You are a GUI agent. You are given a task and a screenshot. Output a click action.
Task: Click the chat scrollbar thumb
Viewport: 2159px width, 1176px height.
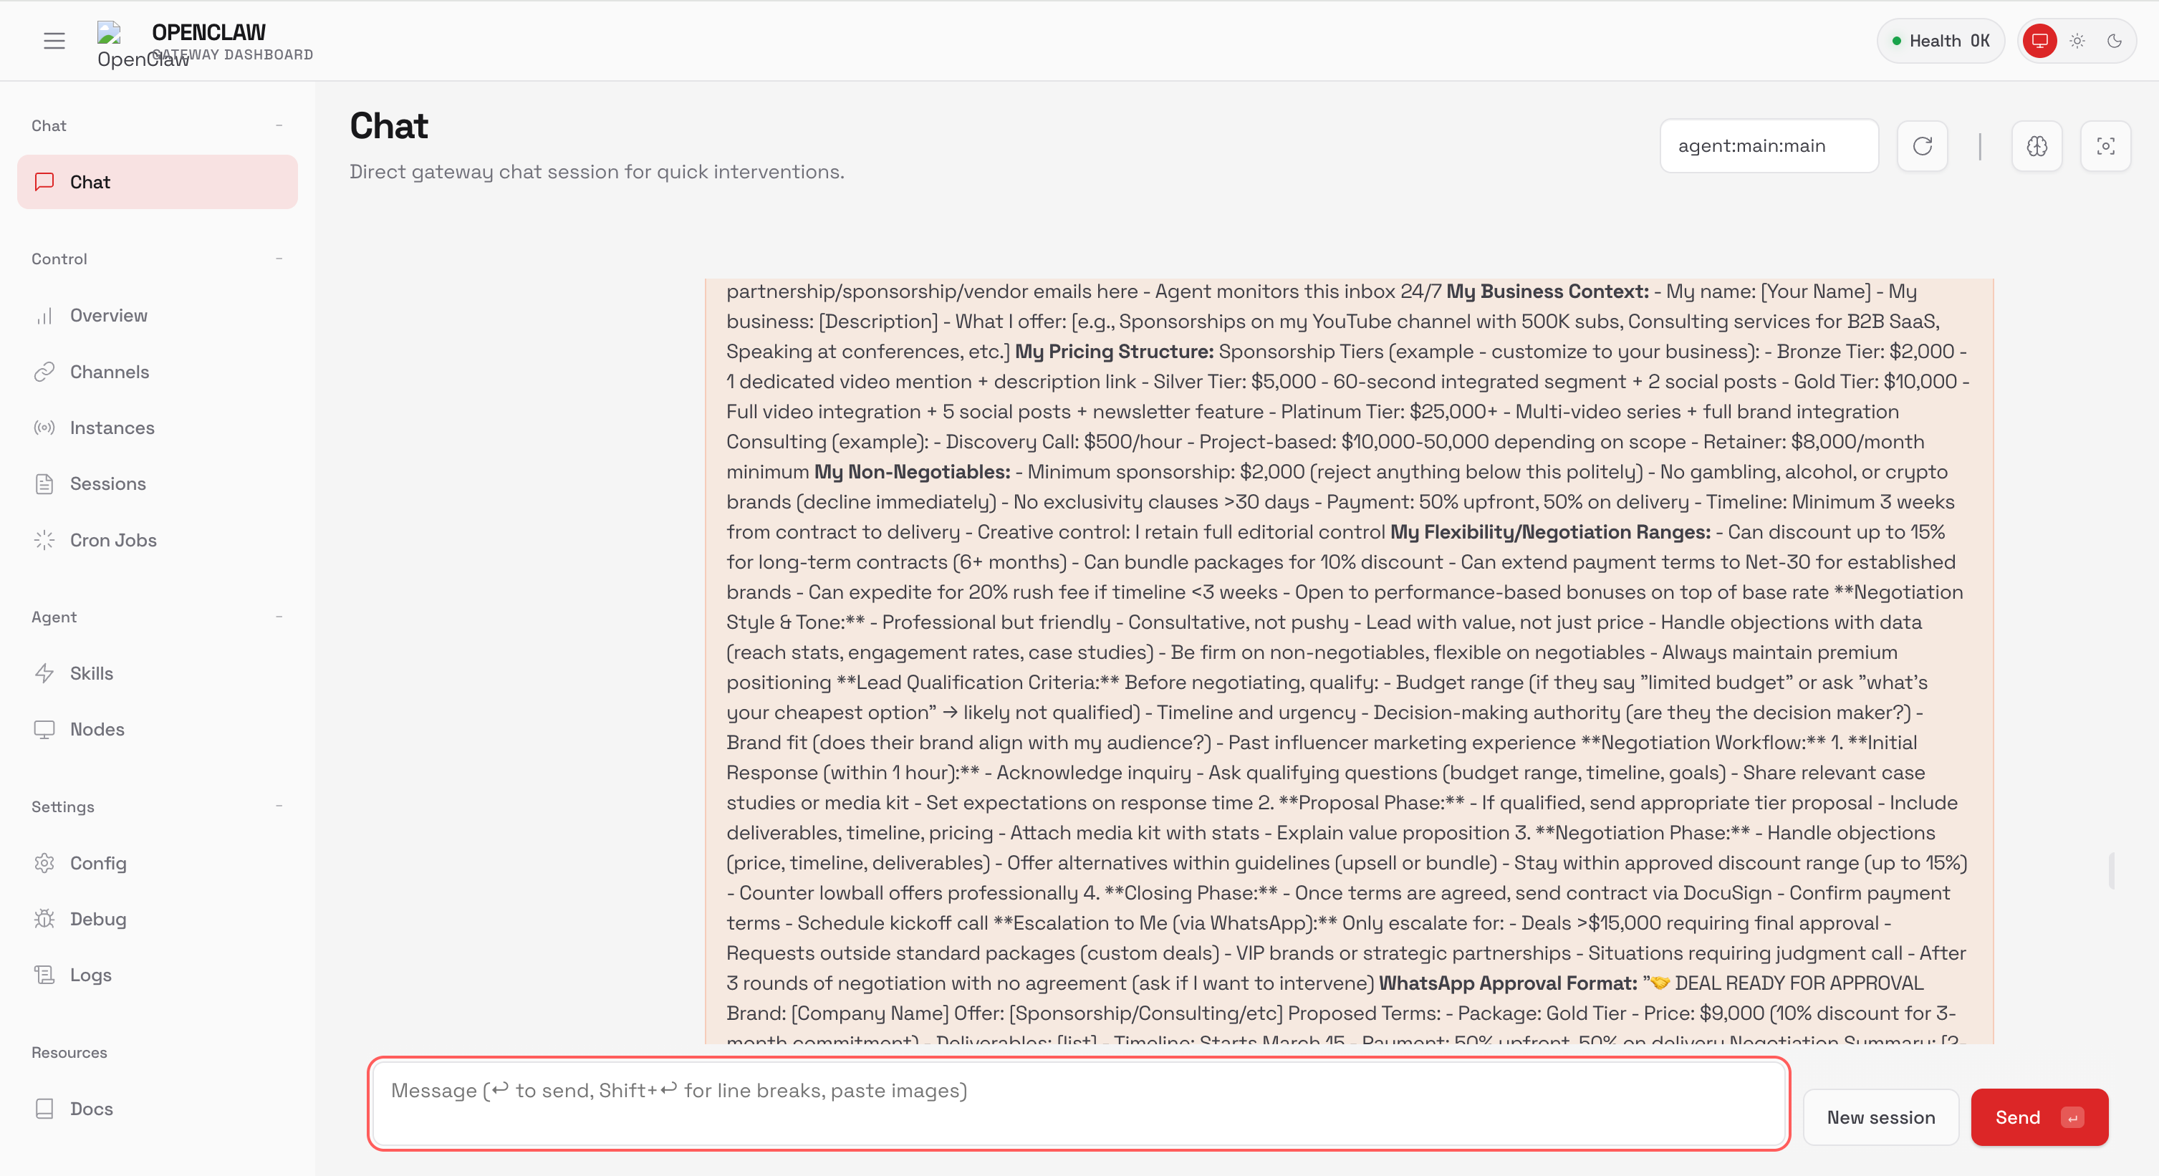(2111, 870)
